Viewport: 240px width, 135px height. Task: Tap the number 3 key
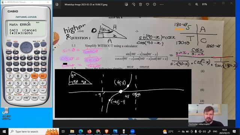coord(26,90)
